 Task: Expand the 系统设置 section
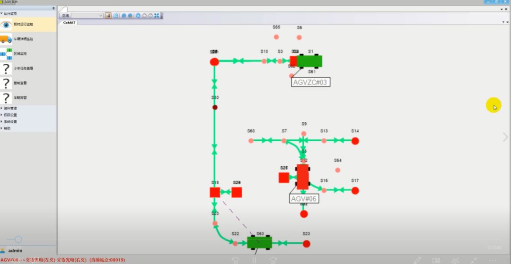(x=10, y=121)
